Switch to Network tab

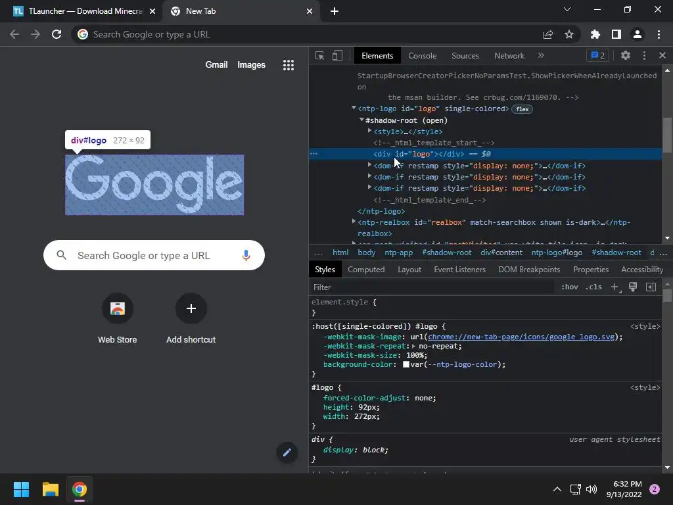point(509,56)
